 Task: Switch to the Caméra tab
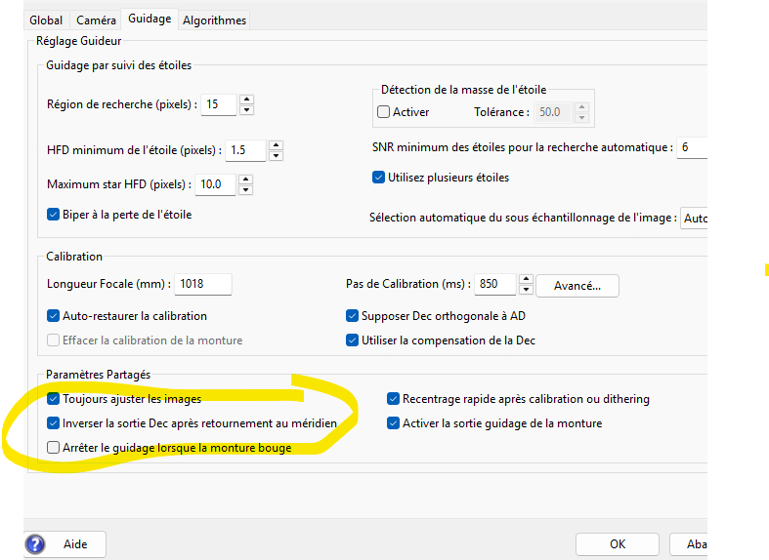click(96, 20)
